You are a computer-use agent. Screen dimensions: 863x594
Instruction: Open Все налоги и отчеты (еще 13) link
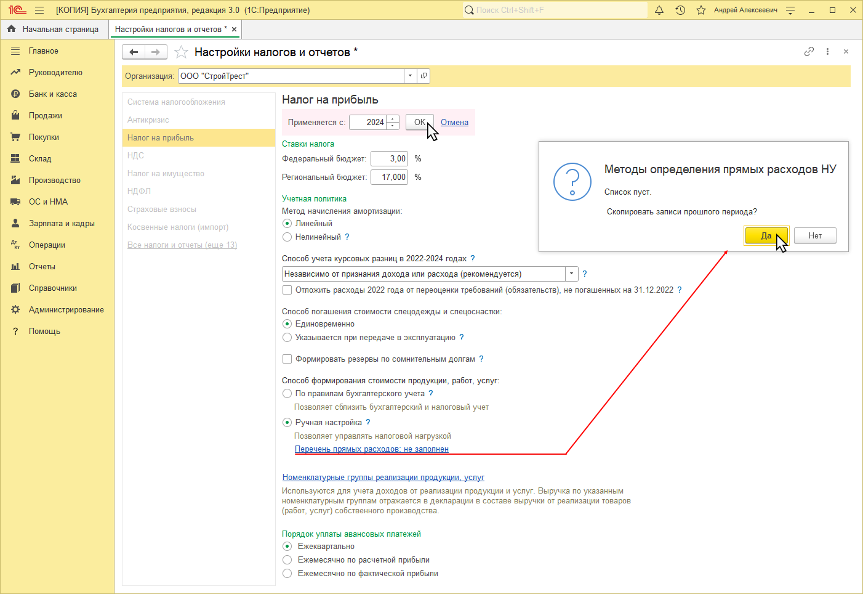pos(182,245)
